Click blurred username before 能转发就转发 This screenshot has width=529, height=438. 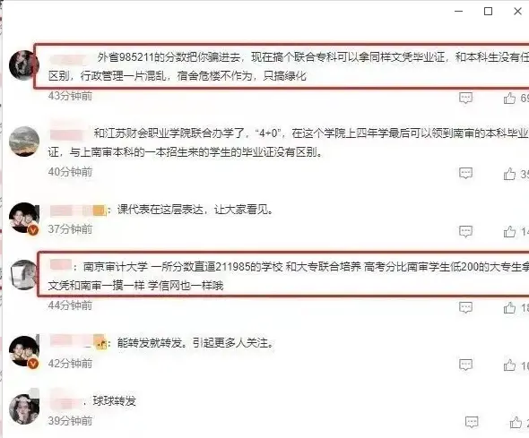pos(77,342)
